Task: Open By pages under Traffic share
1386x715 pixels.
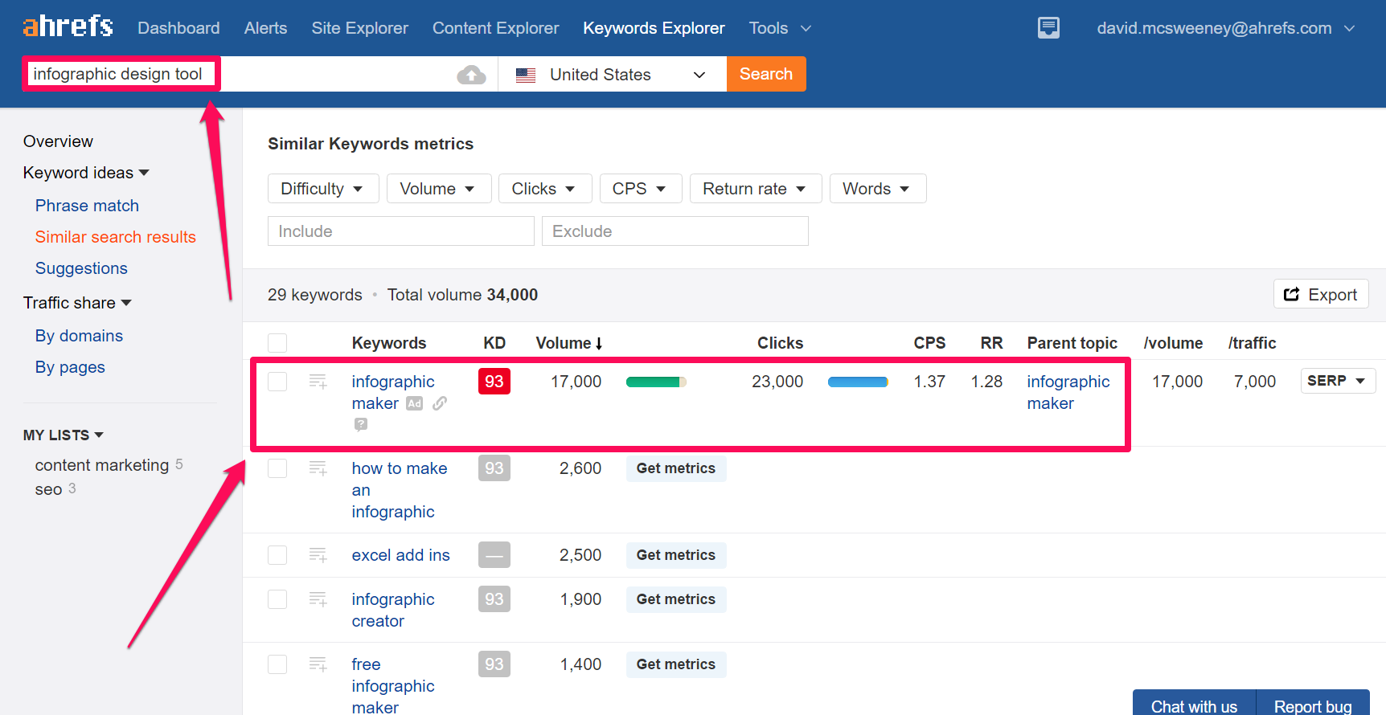Action: point(70,367)
